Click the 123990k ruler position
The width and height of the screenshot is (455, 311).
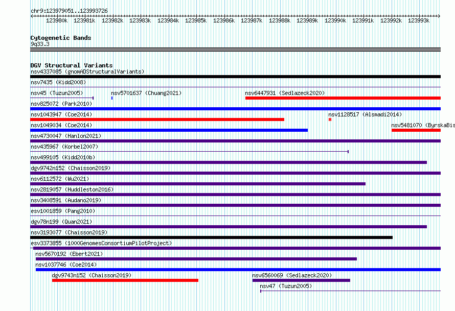335,20
